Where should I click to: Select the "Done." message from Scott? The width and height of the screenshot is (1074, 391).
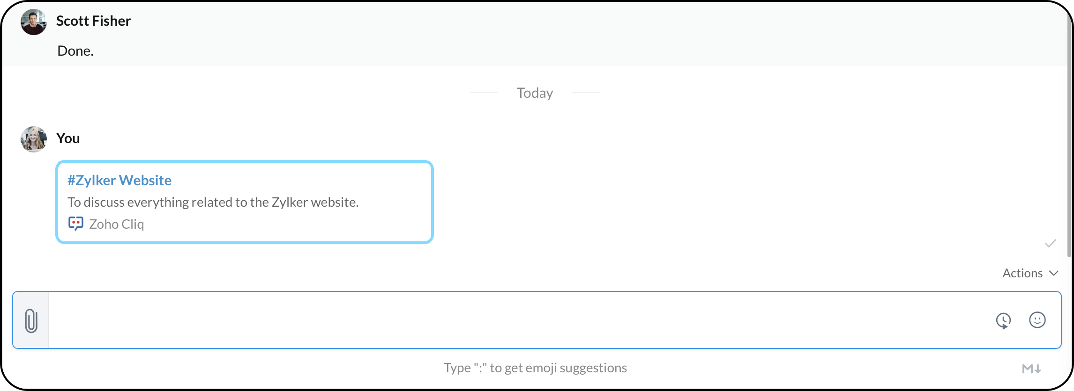pyautogui.click(x=75, y=51)
